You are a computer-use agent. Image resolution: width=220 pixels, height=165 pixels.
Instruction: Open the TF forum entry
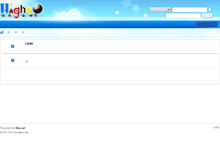(x=27, y=62)
